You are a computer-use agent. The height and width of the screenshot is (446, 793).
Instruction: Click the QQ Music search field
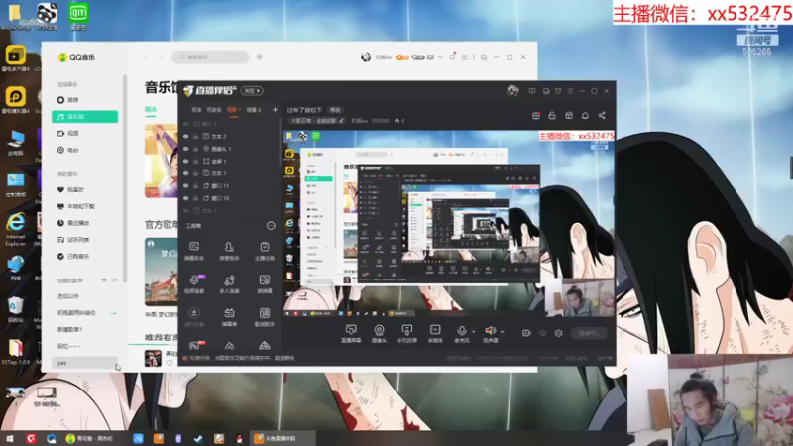pos(210,57)
